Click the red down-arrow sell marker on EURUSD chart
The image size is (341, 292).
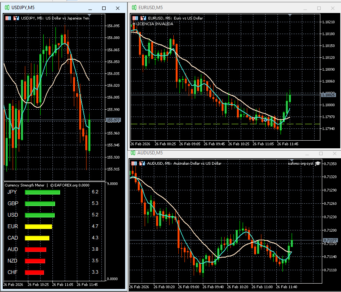[x=253, y=119]
